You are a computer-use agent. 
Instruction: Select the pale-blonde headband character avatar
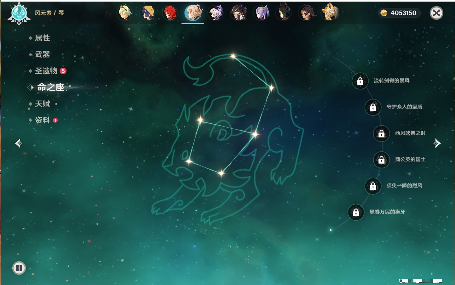pyautogui.click(x=125, y=13)
